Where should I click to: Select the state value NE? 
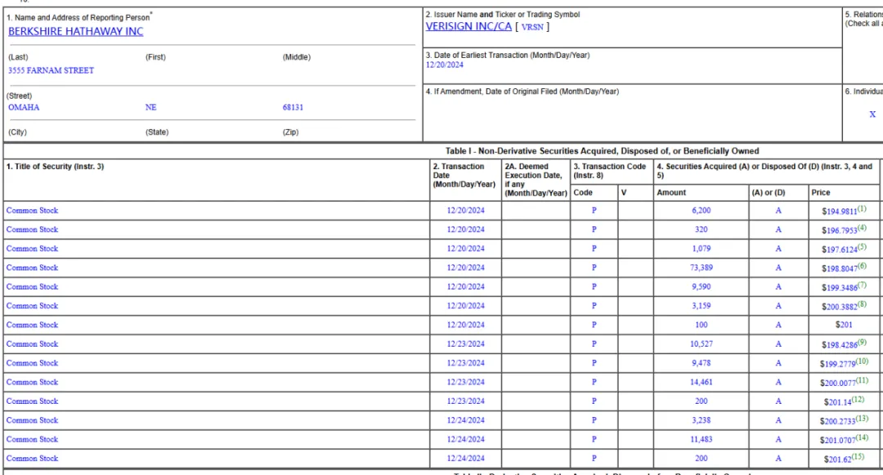click(x=150, y=107)
